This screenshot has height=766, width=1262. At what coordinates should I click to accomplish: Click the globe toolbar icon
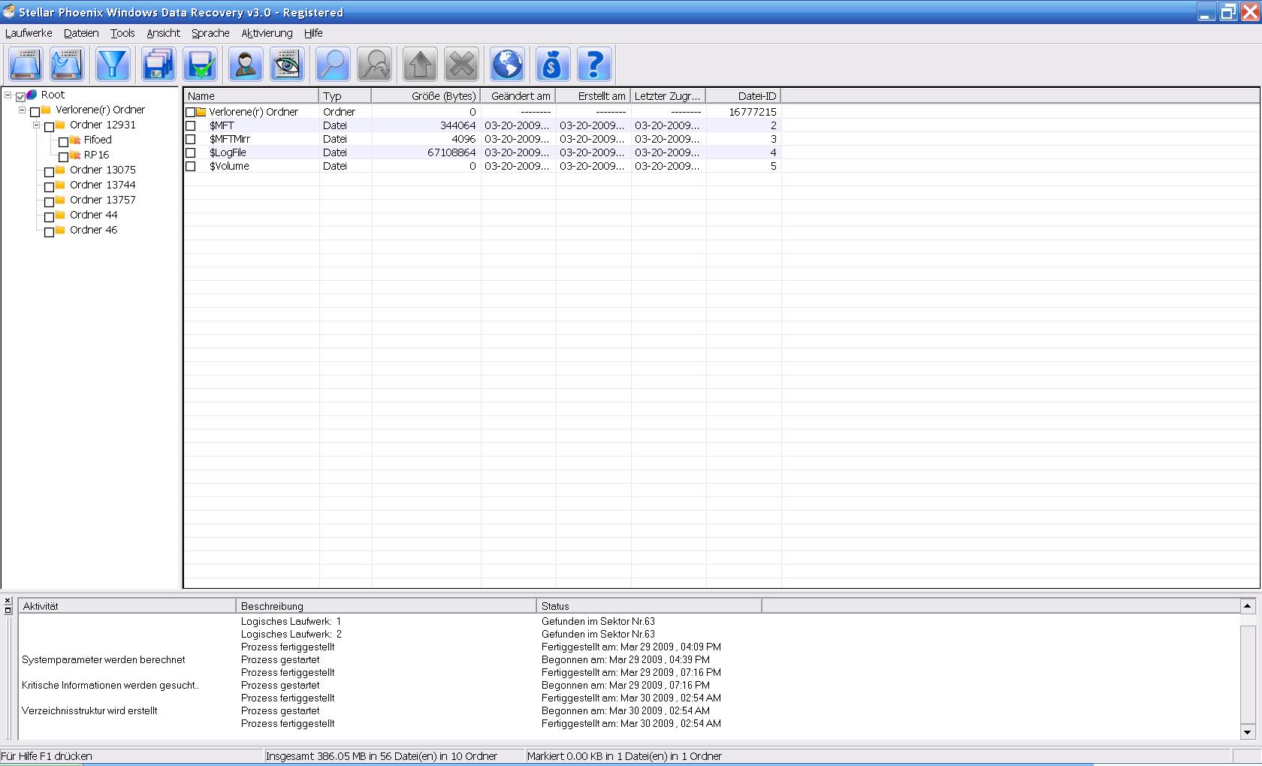click(507, 65)
